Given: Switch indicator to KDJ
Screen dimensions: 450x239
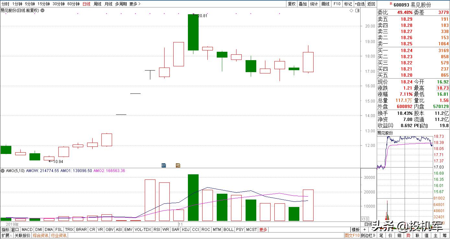Looking at the screenshot, I should point(186,230).
